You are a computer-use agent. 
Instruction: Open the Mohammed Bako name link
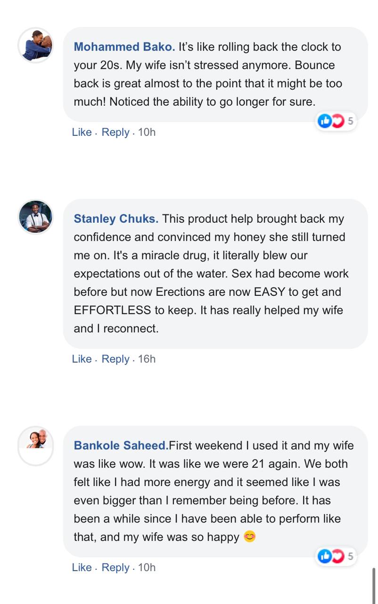124,47
